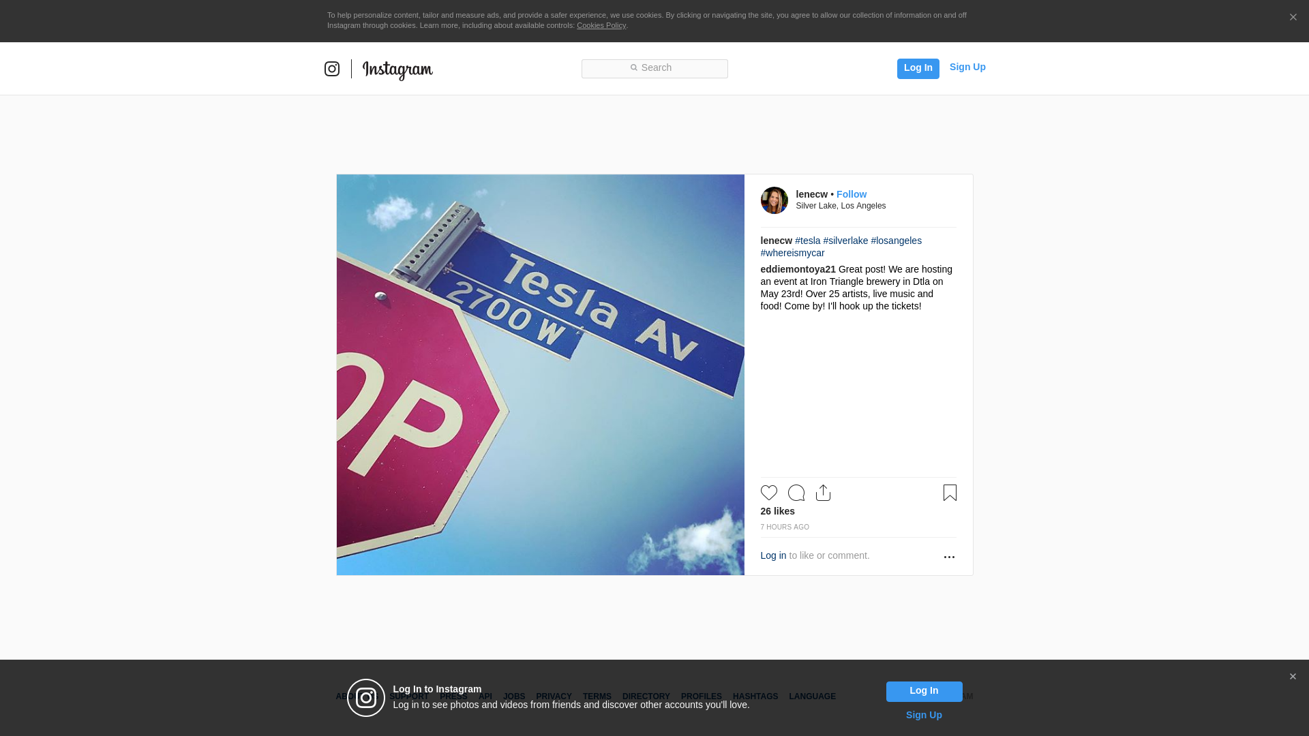Image resolution: width=1309 pixels, height=736 pixels.
Task: Open the #tesla hashtag
Action: (807, 241)
